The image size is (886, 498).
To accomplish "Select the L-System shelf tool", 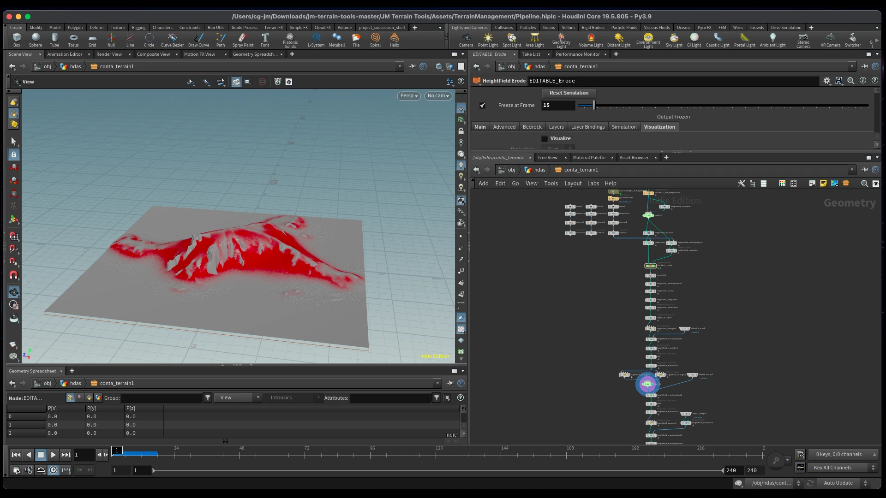I will tap(316, 40).
